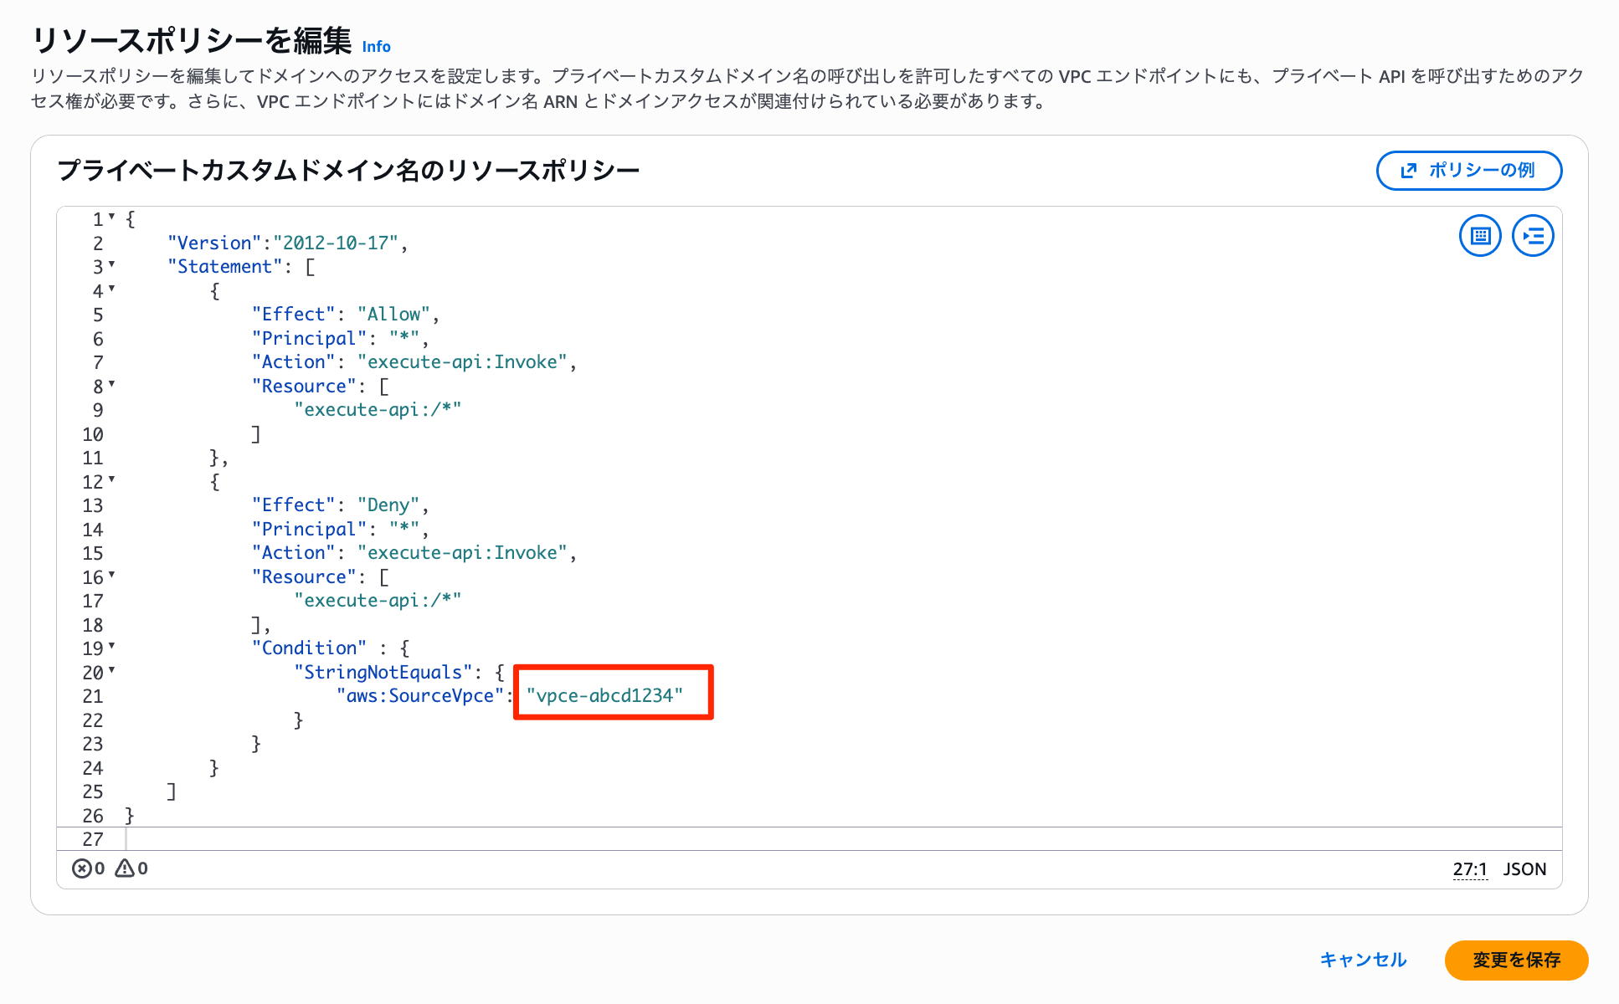Collapse the fold arrow on line 4

(x=111, y=289)
